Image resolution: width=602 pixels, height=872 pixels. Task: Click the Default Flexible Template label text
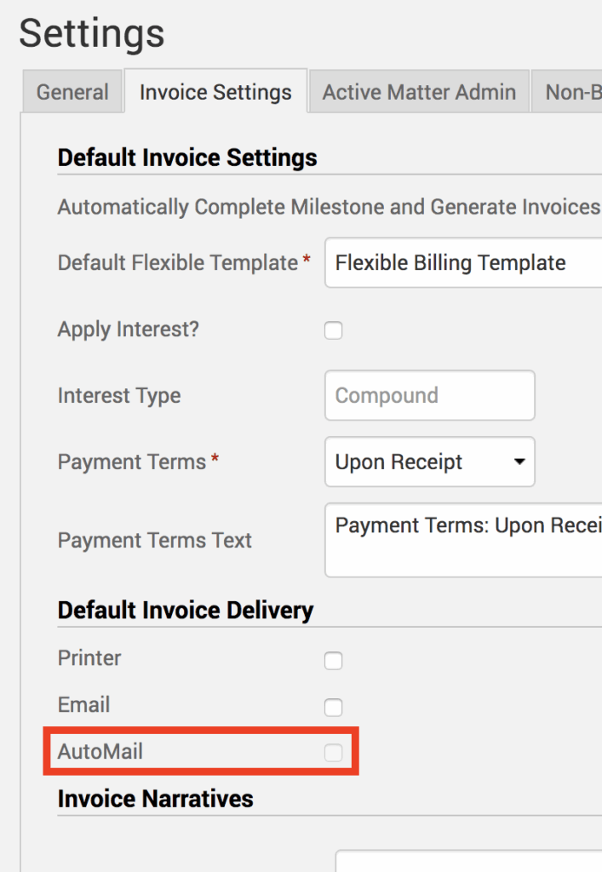(177, 263)
